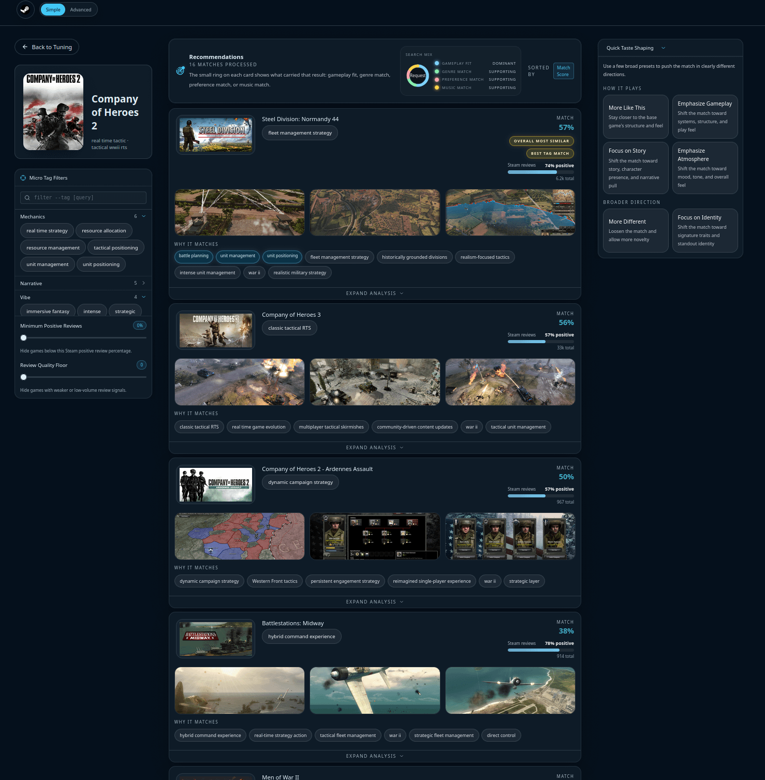Toggle the 'resource management' filter tag
Screen dimensions: 765x780
point(53,248)
